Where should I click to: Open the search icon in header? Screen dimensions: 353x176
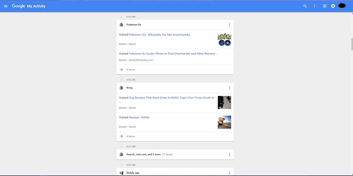305,6
